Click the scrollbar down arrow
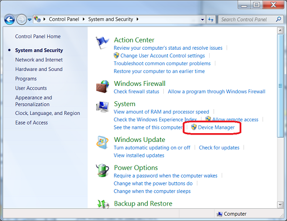287x221 pixels. click(280, 205)
